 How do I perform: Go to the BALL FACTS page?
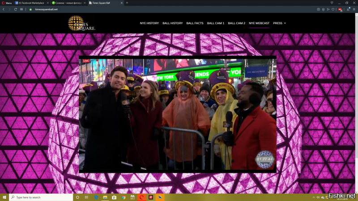(x=195, y=23)
